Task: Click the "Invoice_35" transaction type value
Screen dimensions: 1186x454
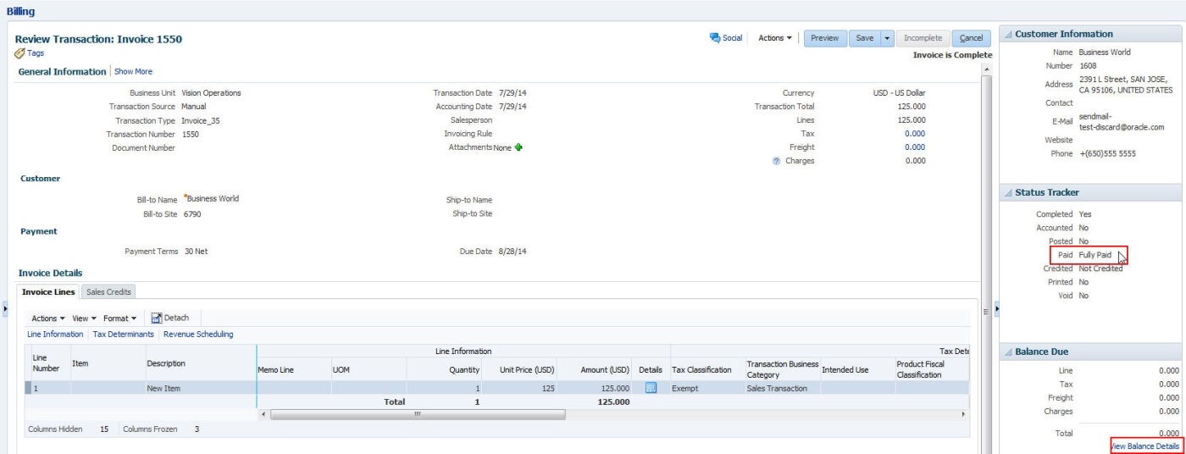Action: (x=201, y=120)
